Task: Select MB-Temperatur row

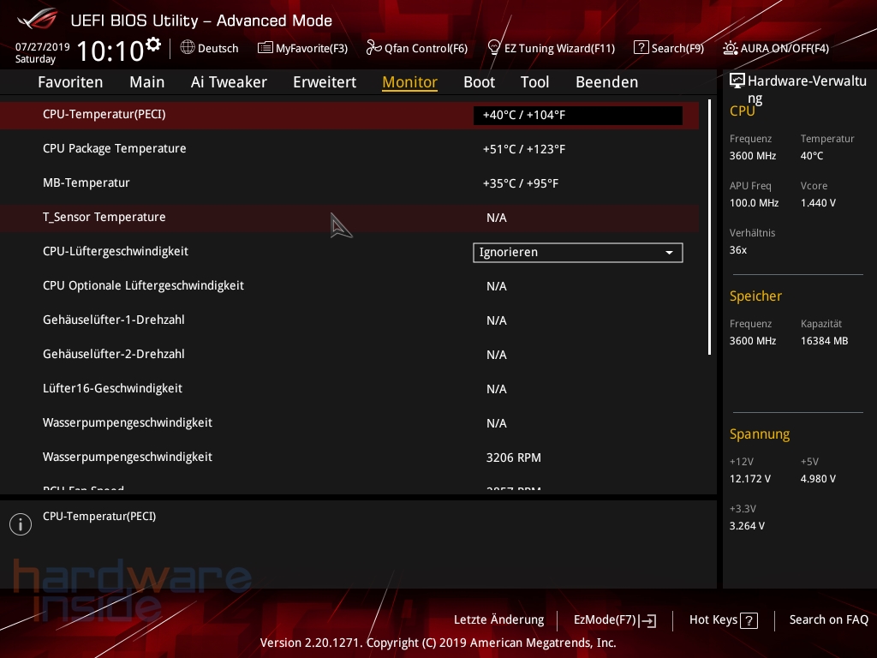Action: click(x=349, y=183)
